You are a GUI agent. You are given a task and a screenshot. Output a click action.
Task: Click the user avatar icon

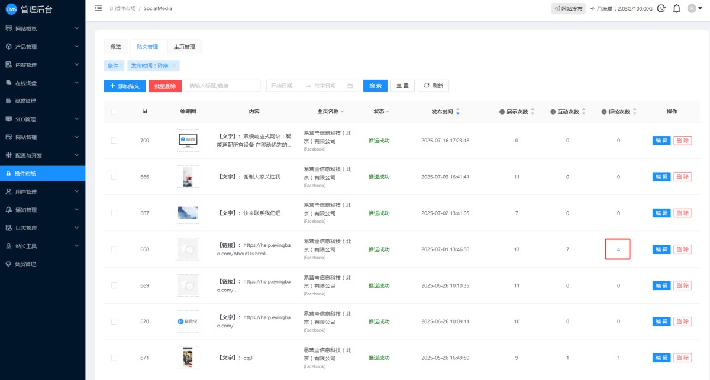pyautogui.click(x=691, y=9)
